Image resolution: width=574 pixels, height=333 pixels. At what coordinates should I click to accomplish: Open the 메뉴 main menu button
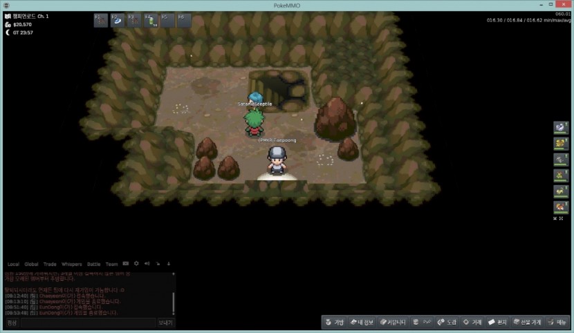pos(556,322)
